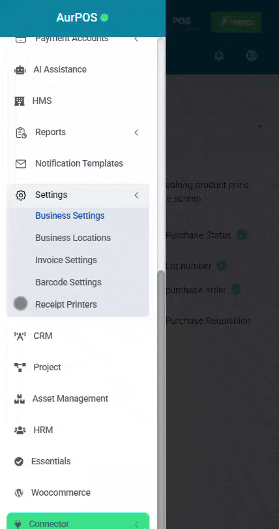The width and height of the screenshot is (279, 529).
Task: Open Business Settings submenu item
Action: 70,216
